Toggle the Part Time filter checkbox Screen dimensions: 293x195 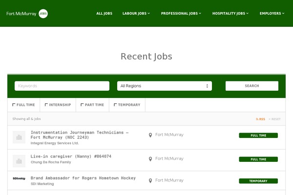[x=82, y=105]
